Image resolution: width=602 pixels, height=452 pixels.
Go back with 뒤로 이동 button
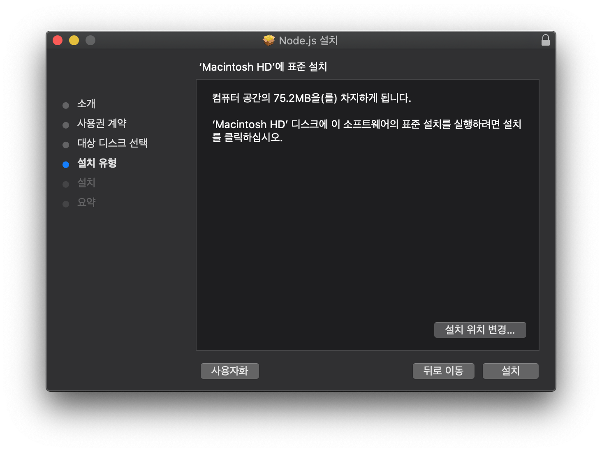click(443, 371)
